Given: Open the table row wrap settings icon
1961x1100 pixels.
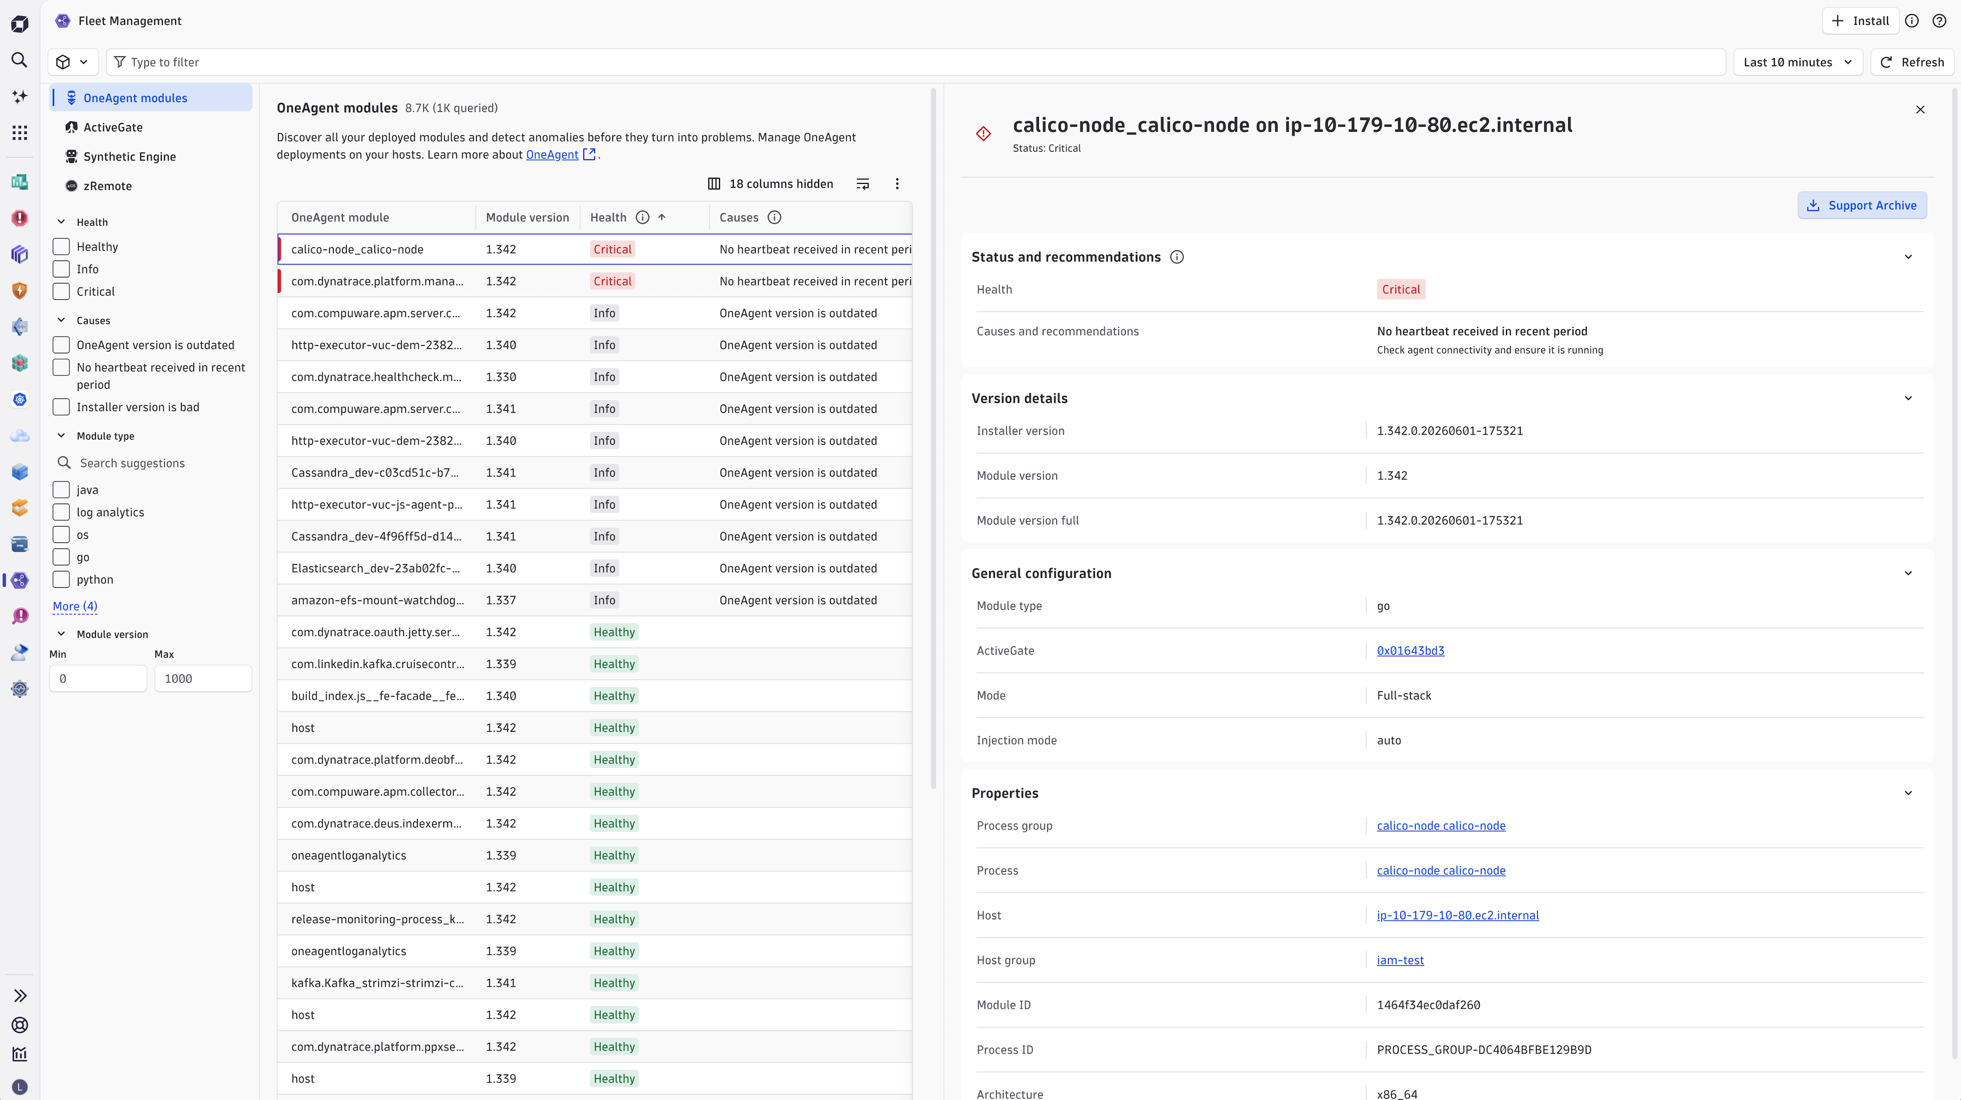Looking at the screenshot, I should tap(863, 184).
